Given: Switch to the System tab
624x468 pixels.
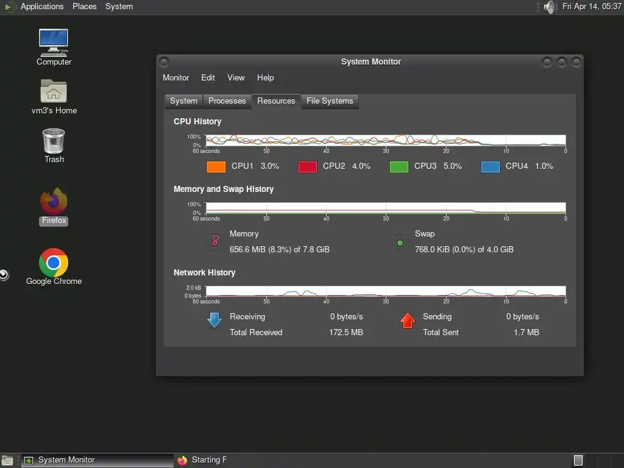Looking at the screenshot, I should coord(183,101).
